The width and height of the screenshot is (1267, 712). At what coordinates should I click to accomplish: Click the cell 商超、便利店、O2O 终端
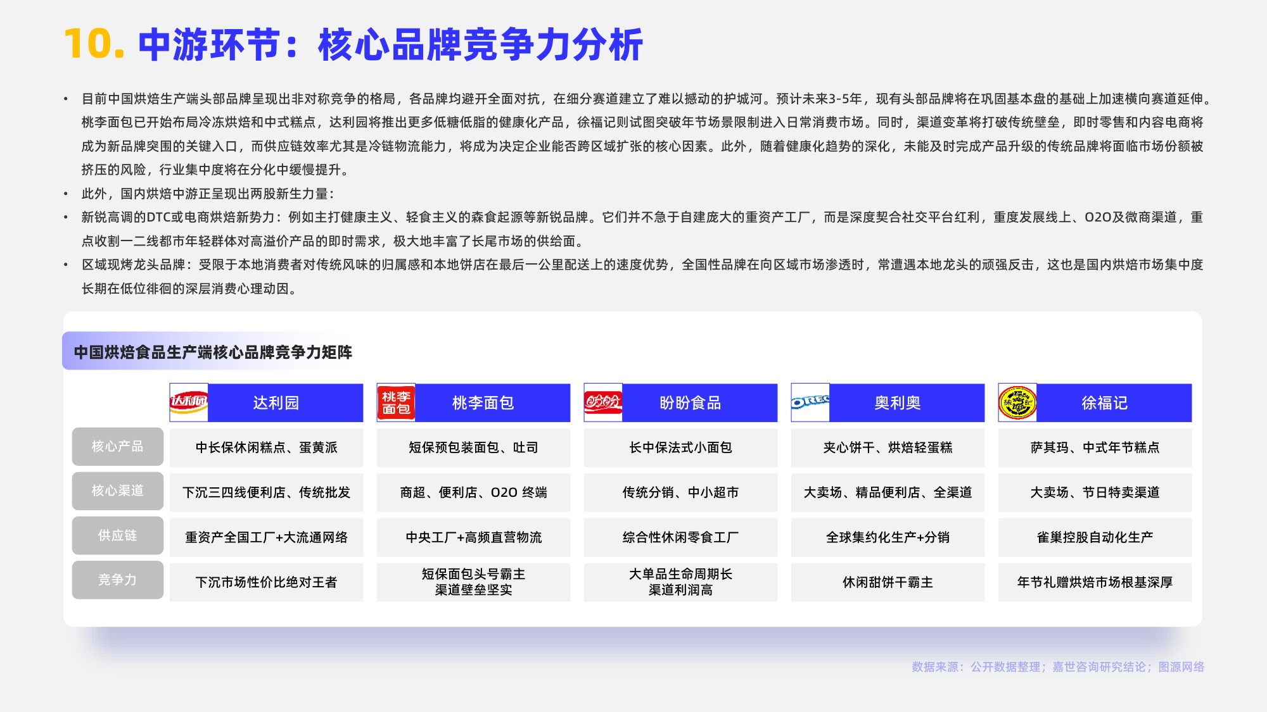point(473,492)
